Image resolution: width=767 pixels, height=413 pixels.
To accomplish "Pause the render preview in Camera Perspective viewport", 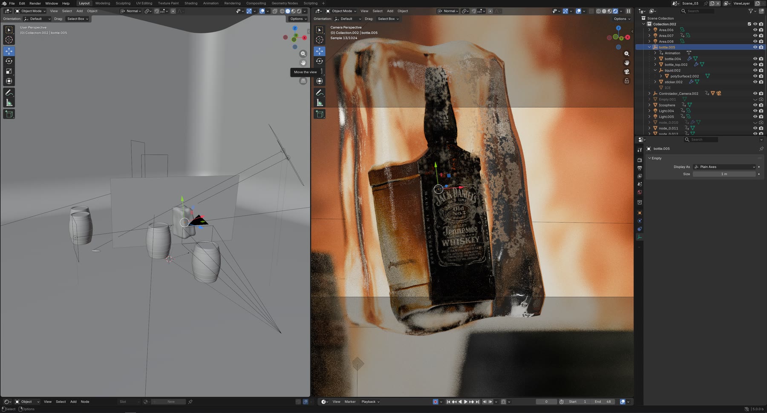I will [628, 11].
